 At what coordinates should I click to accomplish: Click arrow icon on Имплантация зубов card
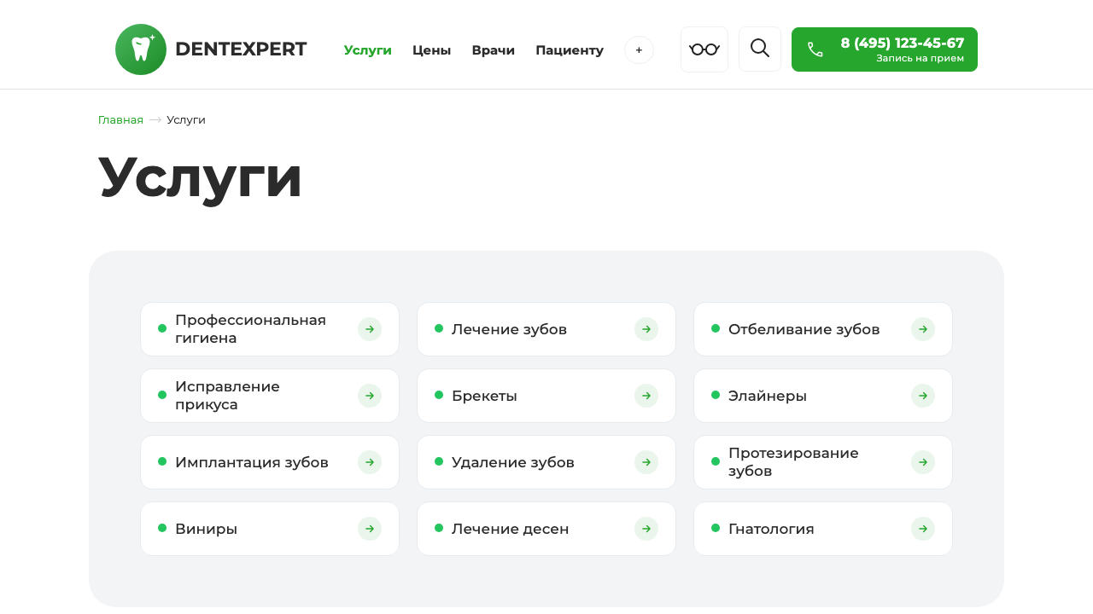[370, 462]
